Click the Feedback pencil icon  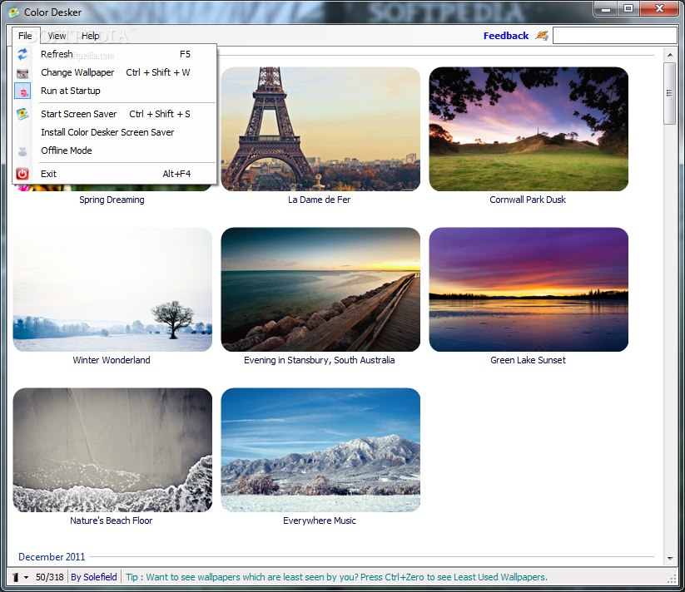(542, 35)
